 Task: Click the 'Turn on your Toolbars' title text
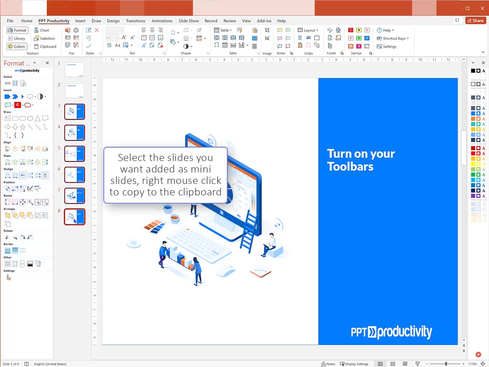(x=361, y=160)
